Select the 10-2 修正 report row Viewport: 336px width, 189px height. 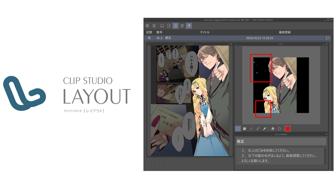[x=238, y=38]
